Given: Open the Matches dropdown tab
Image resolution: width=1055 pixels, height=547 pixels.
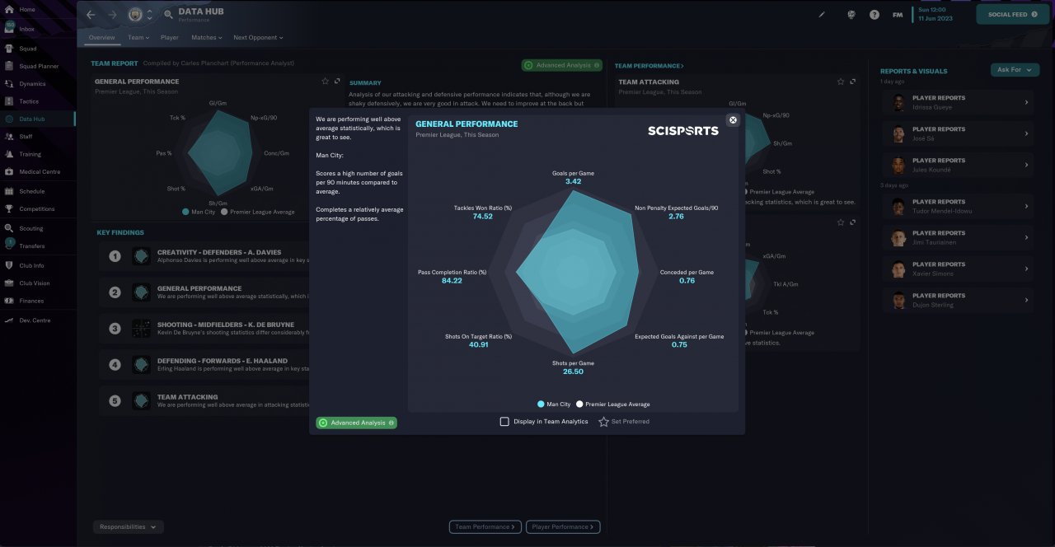Looking at the screenshot, I should pyautogui.click(x=207, y=37).
